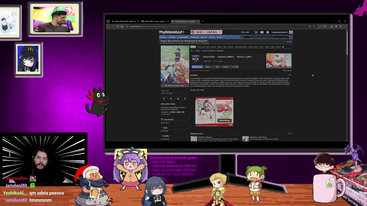
Task: Expand the browser tab search chevron
Action: 108,21
